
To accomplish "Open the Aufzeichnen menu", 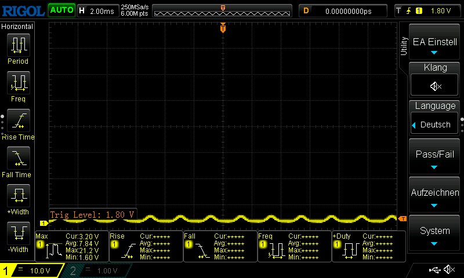I will coord(435,196).
